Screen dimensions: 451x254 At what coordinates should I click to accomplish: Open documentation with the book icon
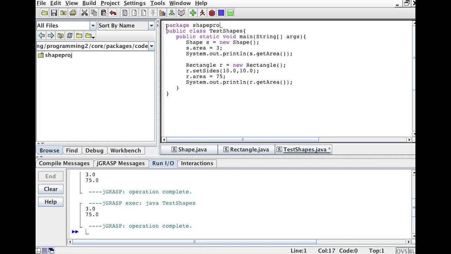181,13
